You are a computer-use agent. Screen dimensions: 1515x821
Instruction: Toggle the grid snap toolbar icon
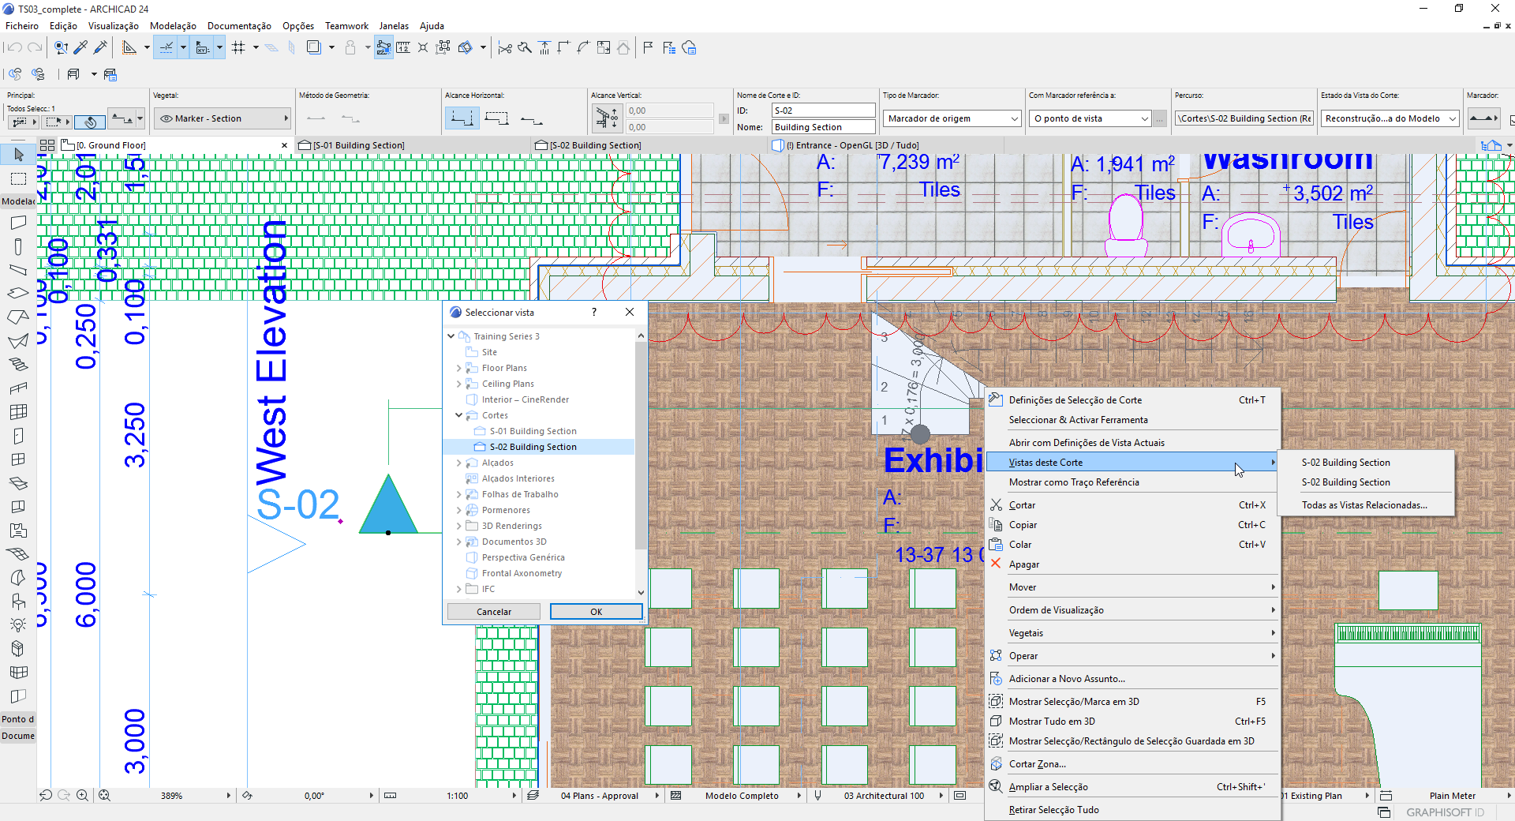click(x=239, y=47)
